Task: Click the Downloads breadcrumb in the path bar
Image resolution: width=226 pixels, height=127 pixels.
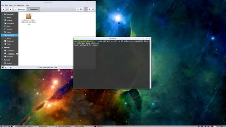Action: point(33,10)
